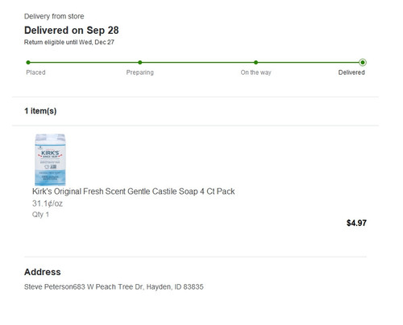Click the Delivery from store label
Viewport: 403px width, 325px height.
[x=54, y=16]
